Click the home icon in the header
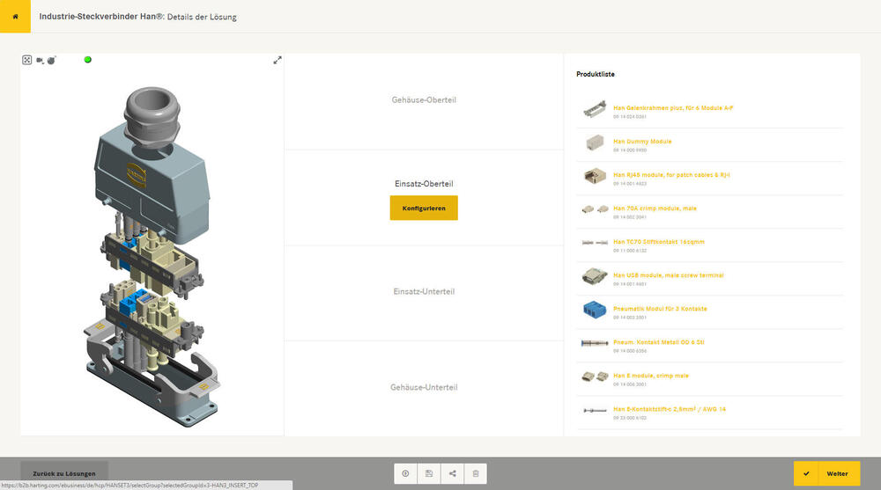 coord(15,17)
